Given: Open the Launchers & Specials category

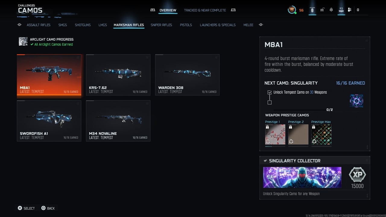Looking at the screenshot, I should click(218, 25).
